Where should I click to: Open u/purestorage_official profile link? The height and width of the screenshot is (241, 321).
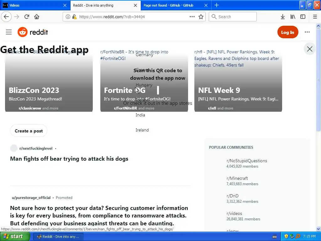click(x=31, y=198)
